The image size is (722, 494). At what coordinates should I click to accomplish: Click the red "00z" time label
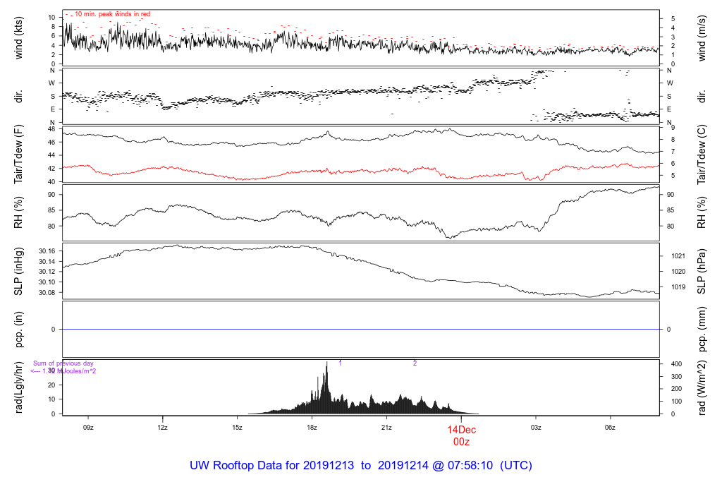click(x=461, y=442)
